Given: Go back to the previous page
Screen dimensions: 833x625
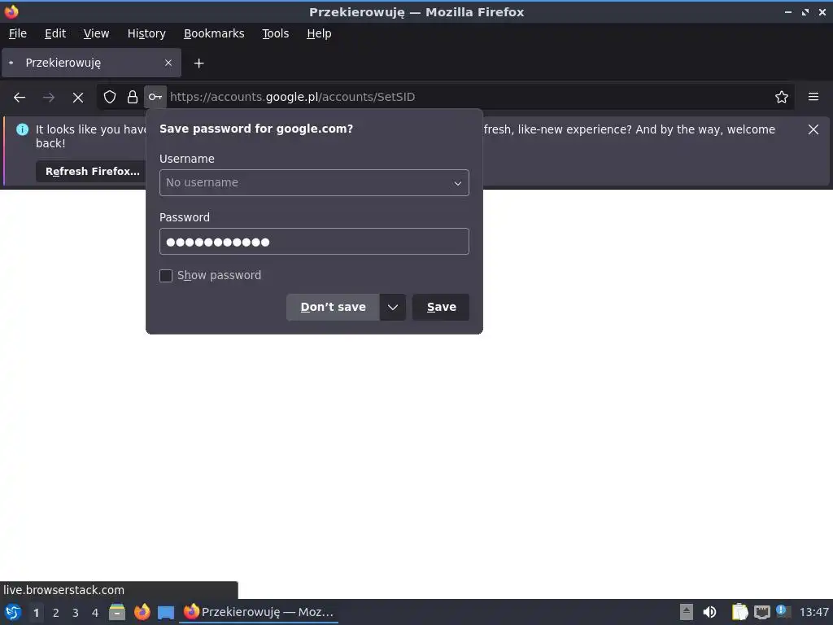Looking at the screenshot, I should pos(20,98).
